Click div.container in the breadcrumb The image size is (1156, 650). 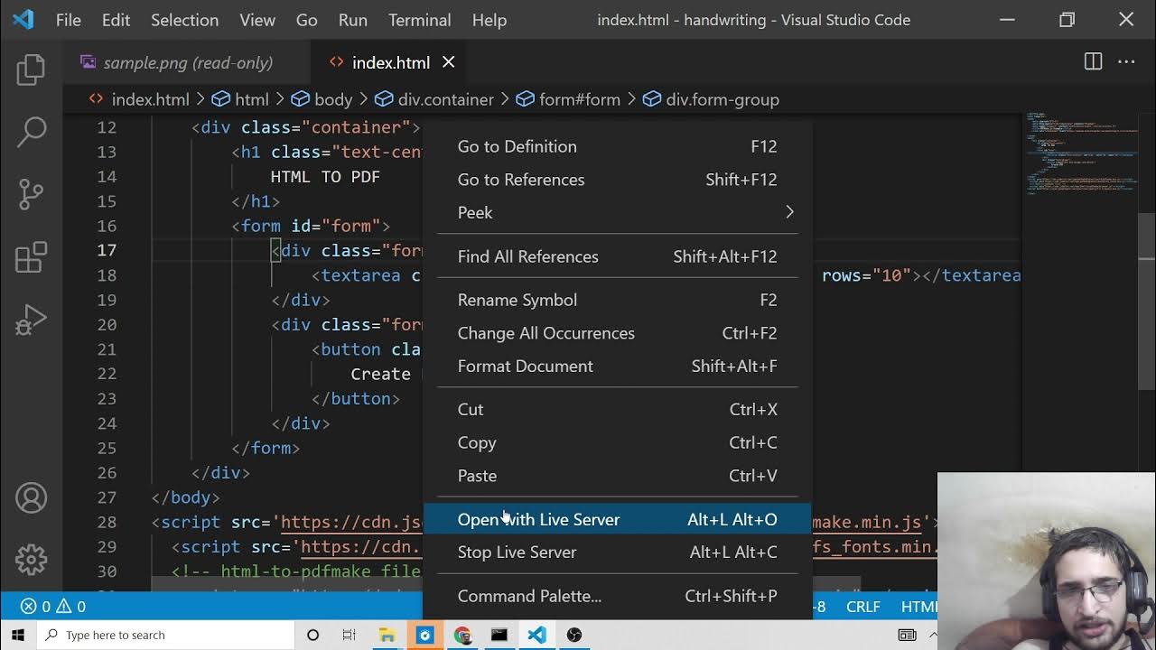pos(445,99)
